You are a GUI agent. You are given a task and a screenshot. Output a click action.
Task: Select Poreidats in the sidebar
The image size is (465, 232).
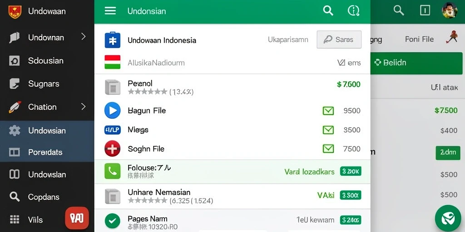tap(47, 152)
